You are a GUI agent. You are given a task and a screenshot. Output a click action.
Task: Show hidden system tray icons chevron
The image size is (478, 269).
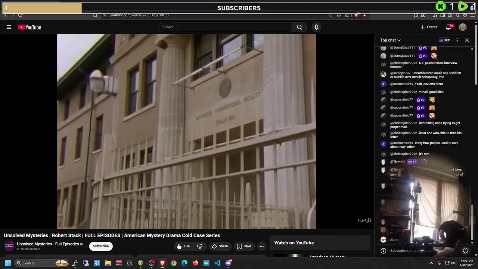(431, 263)
